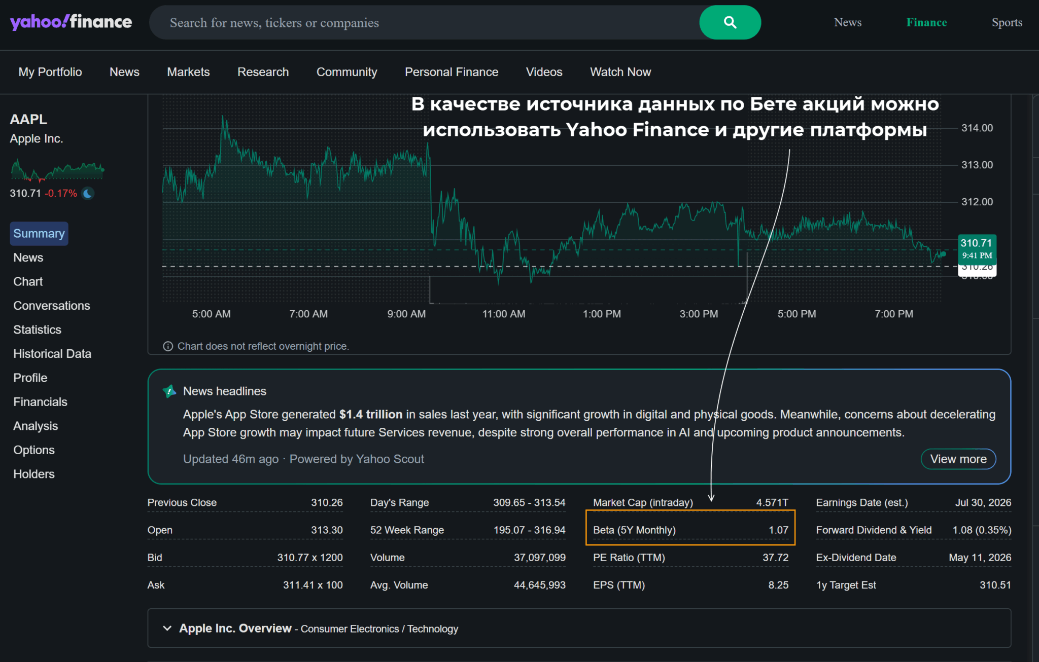
Task: Click Forward Dividend & Yield 1.08 (0.35%)
Action: pos(982,530)
